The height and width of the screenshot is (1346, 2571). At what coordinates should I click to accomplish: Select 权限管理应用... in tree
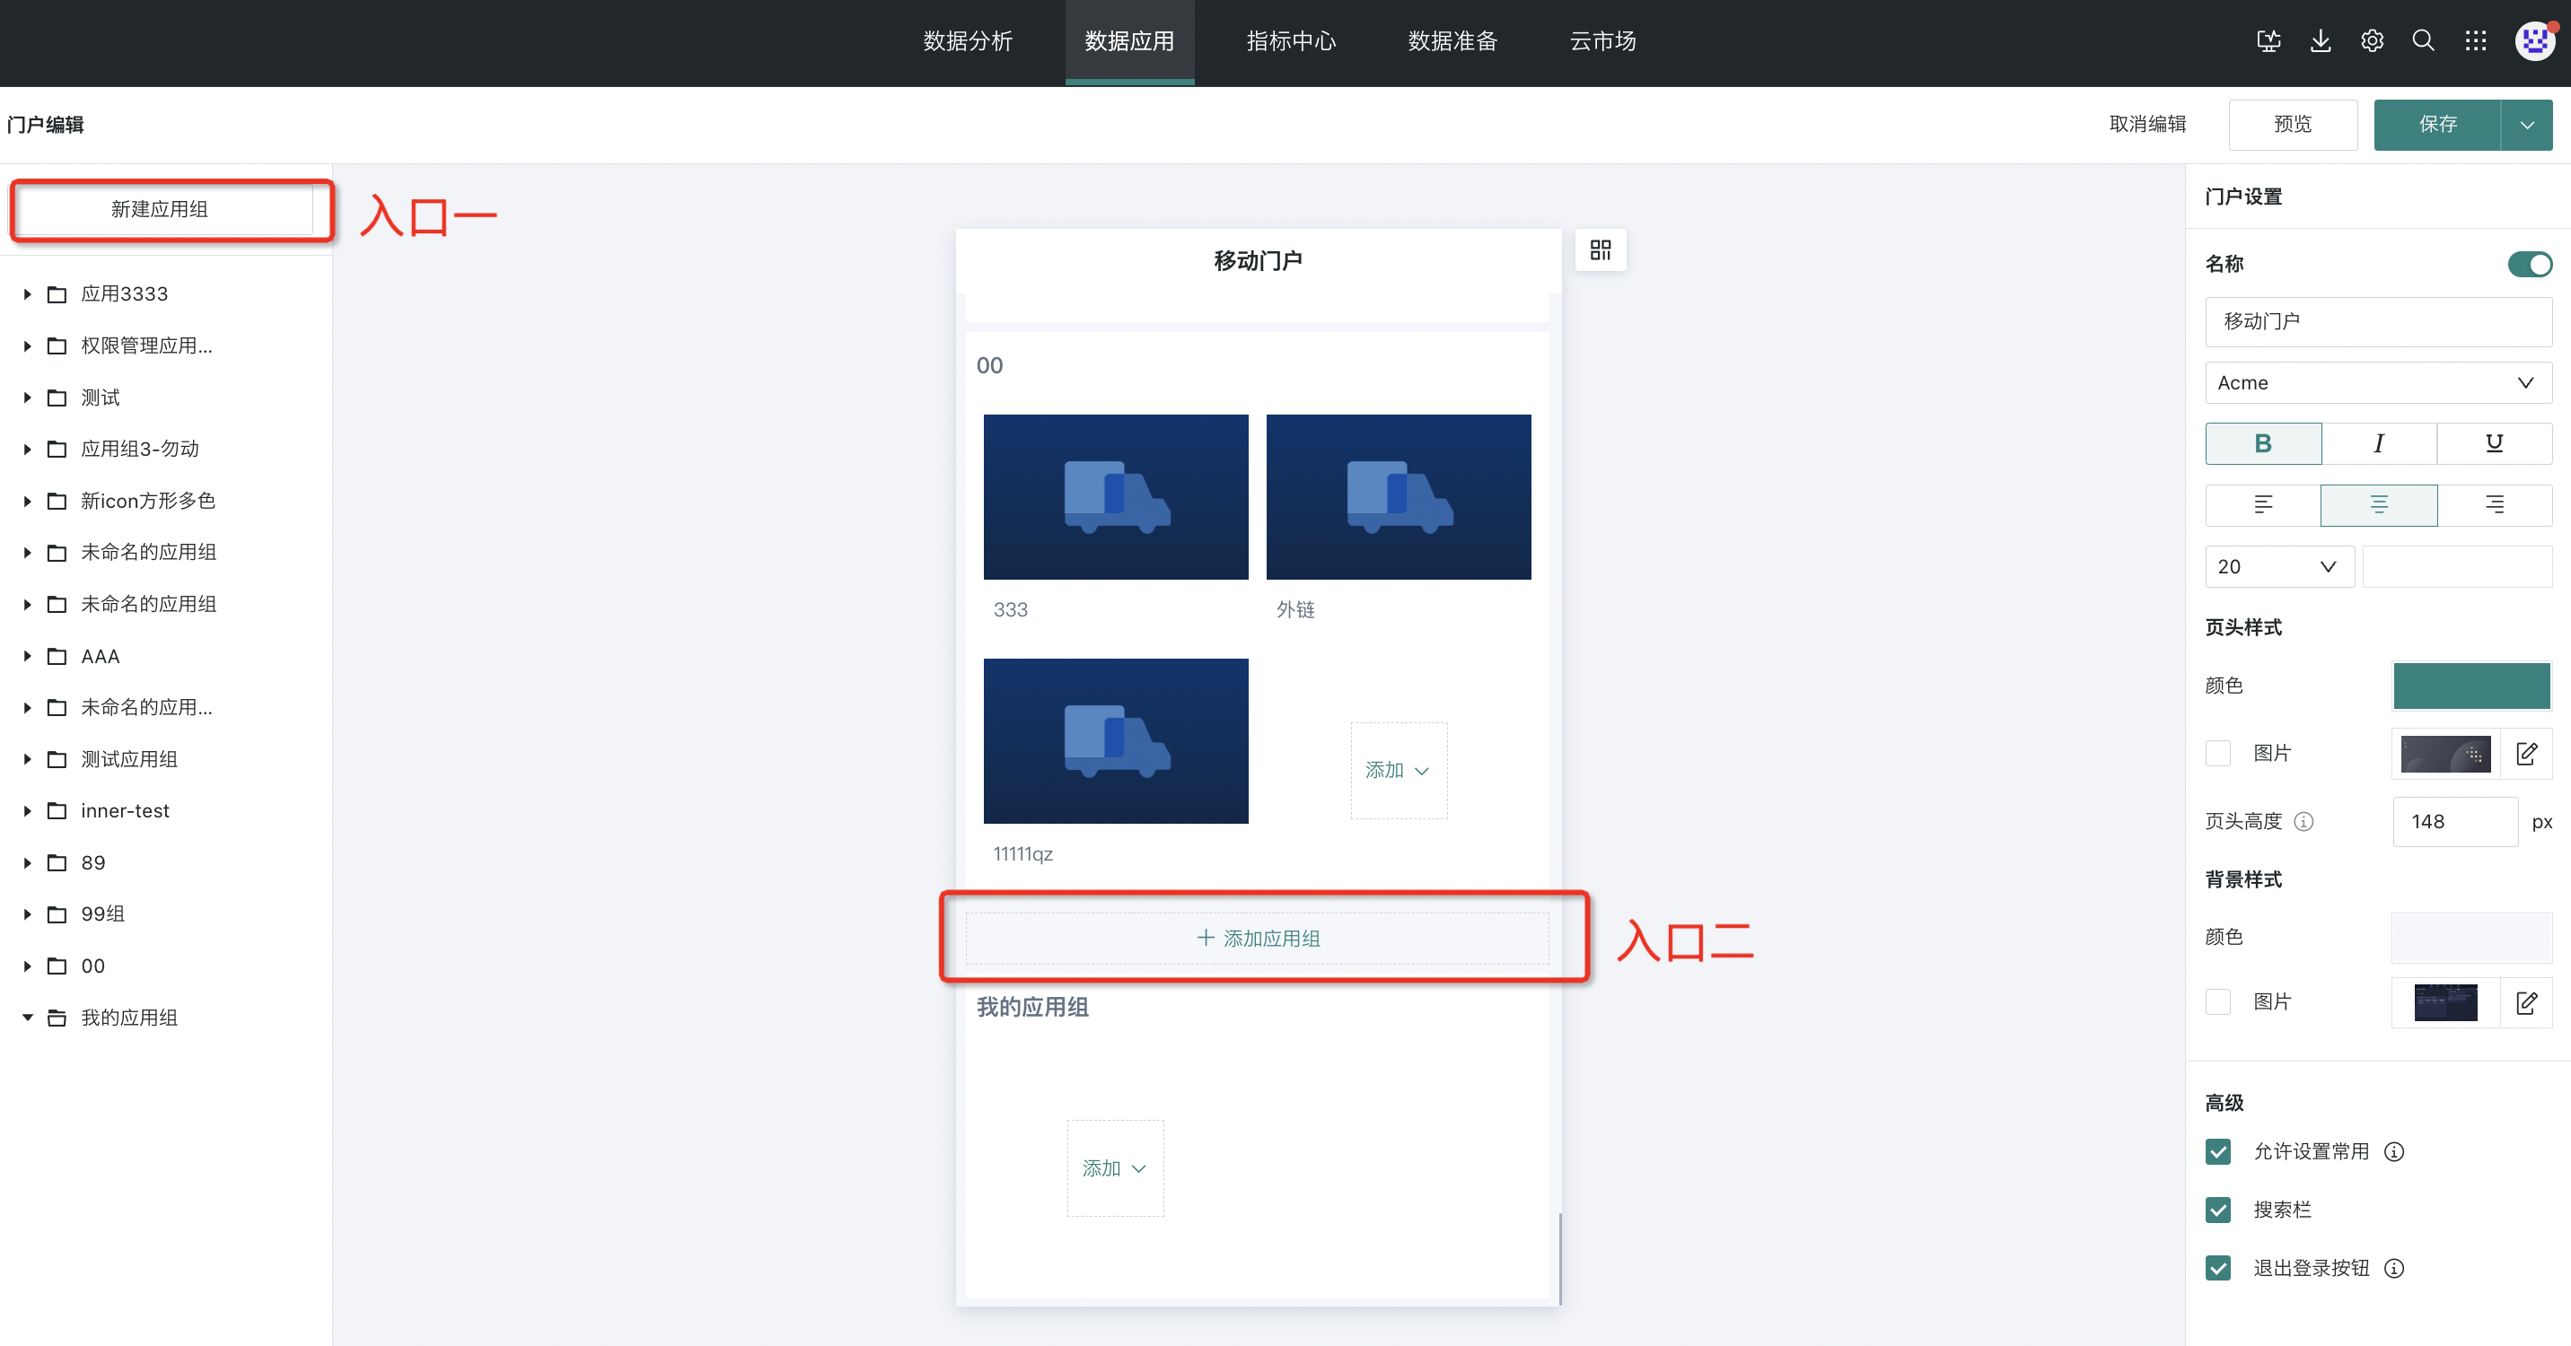pyautogui.click(x=145, y=346)
